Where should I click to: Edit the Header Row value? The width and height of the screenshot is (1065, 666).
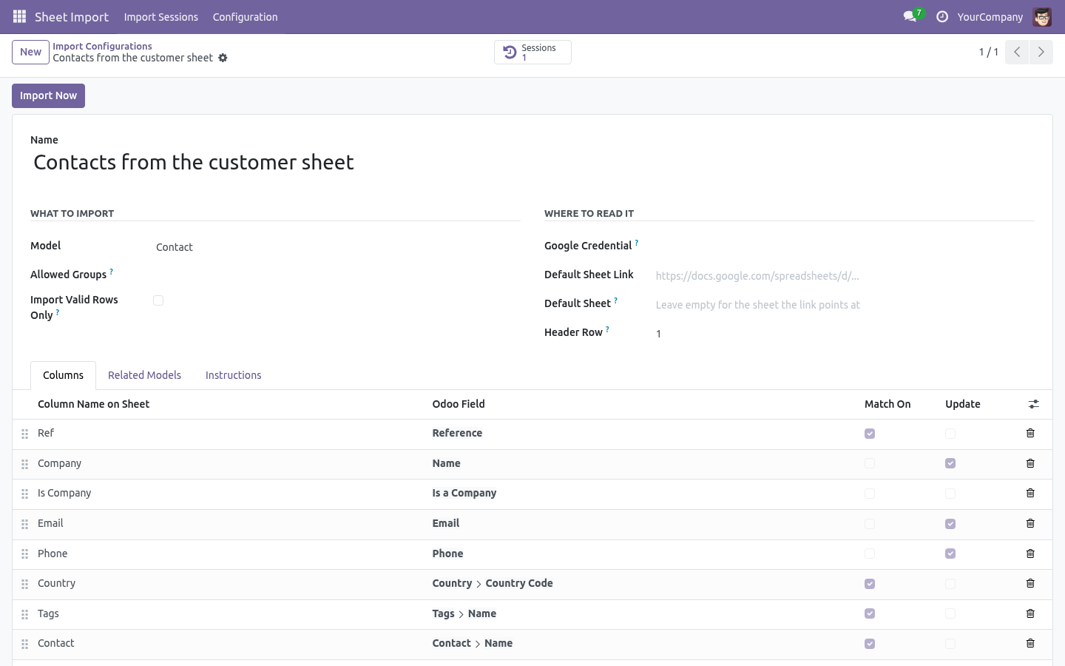click(845, 334)
